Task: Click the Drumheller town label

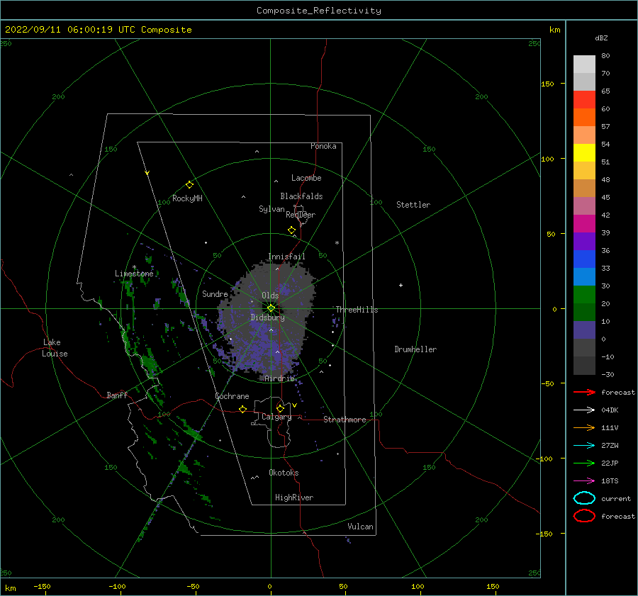Action: pos(415,349)
